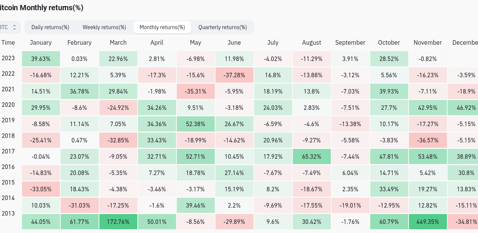Click the -37.28% June 2022 cell
The width and height of the screenshot is (478, 233).
(234, 75)
